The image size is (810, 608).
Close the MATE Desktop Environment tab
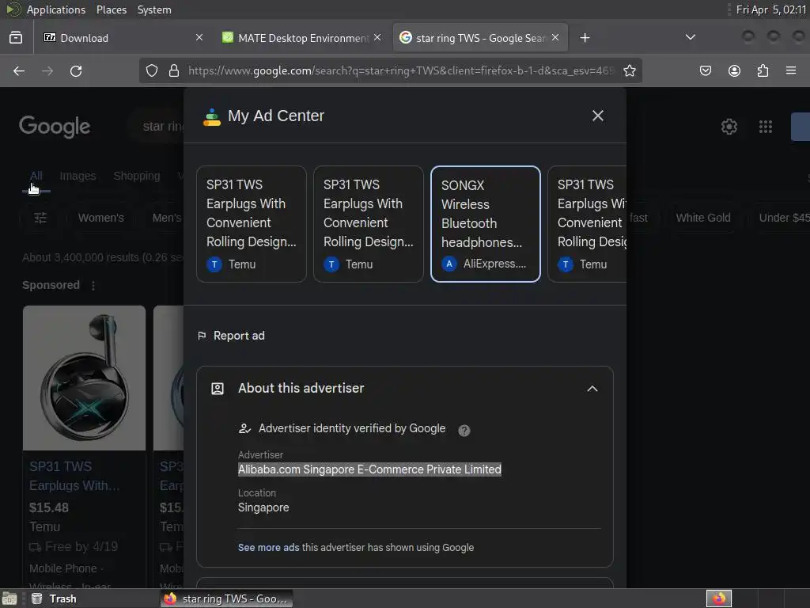[x=377, y=37]
